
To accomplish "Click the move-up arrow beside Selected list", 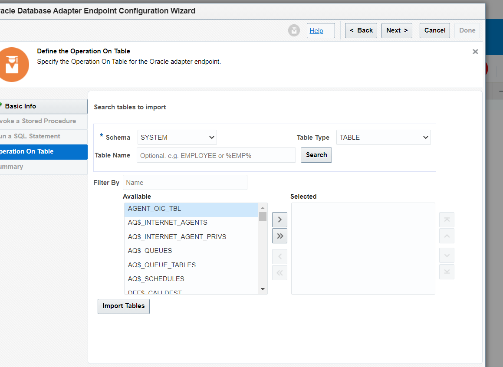I will point(447,236).
